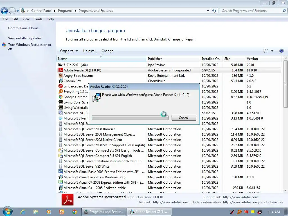Click the scroll down arrow of program list
The height and width of the screenshot is (216, 288).
286,190
